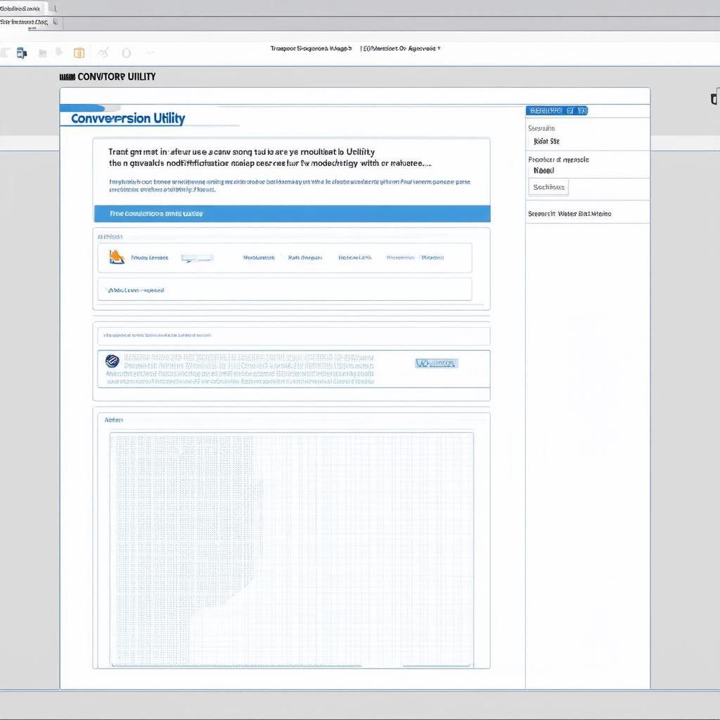The width and height of the screenshot is (720, 720).
Task: Click the wavy line icon in toolbar
Action: click(149, 53)
